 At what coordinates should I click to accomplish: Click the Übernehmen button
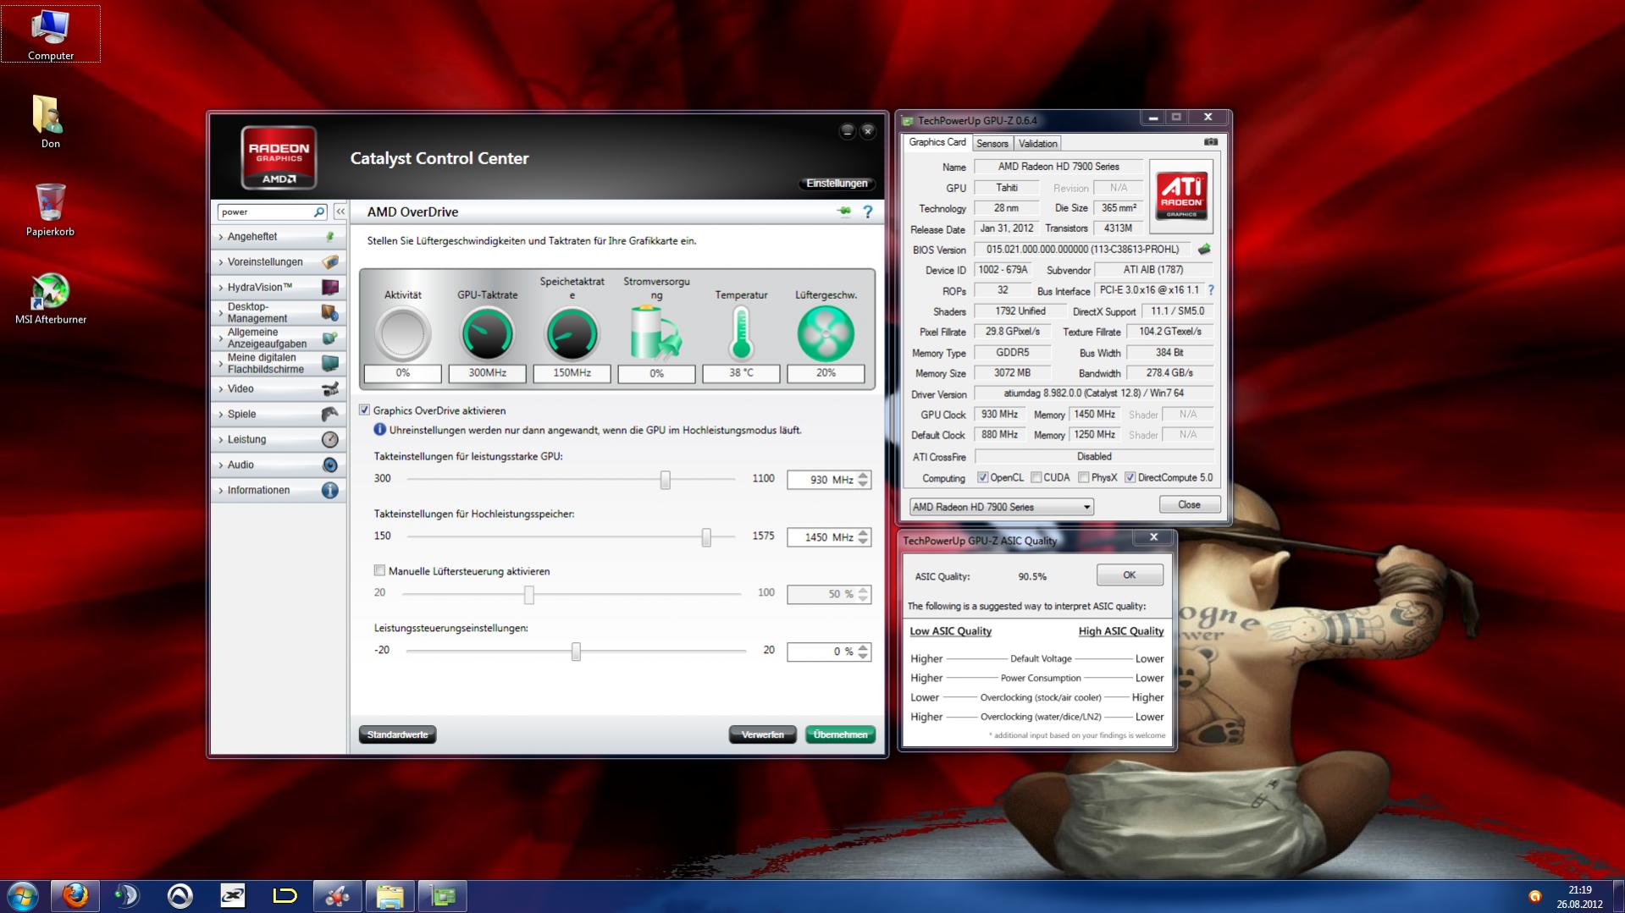pyautogui.click(x=840, y=734)
